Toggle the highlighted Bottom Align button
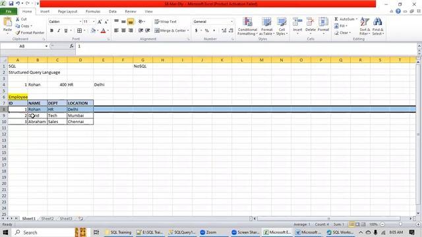The width and height of the screenshot is (422, 237). (x=131, y=22)
